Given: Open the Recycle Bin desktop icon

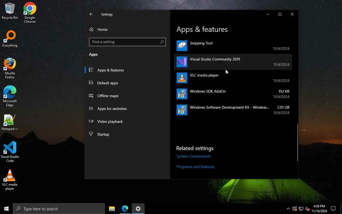Looking at the screenshot, I should 10,11.
